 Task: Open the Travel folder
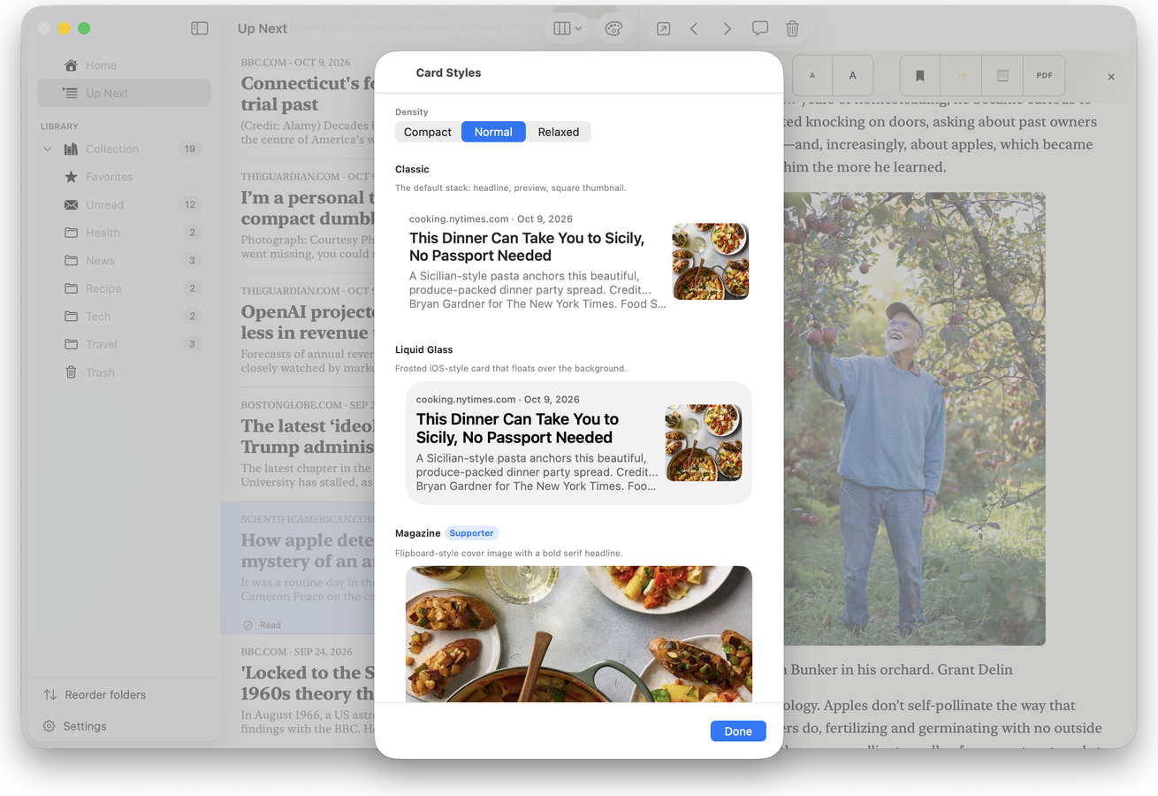tap(124, 344)
